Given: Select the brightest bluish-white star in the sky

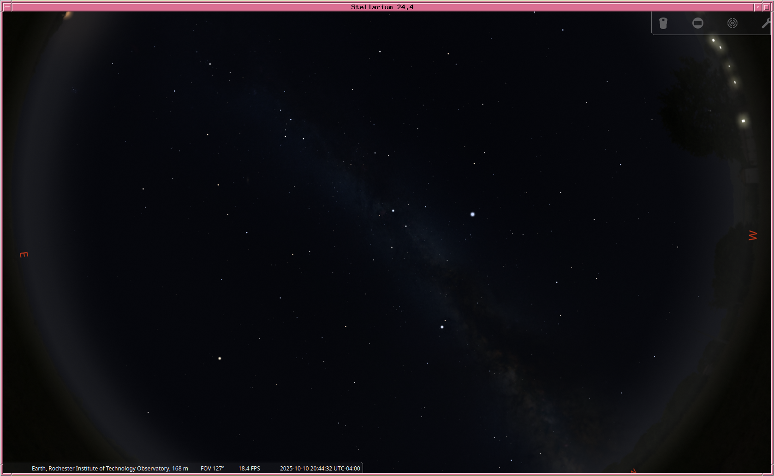Looking at the screenshot, I should 472,214.
